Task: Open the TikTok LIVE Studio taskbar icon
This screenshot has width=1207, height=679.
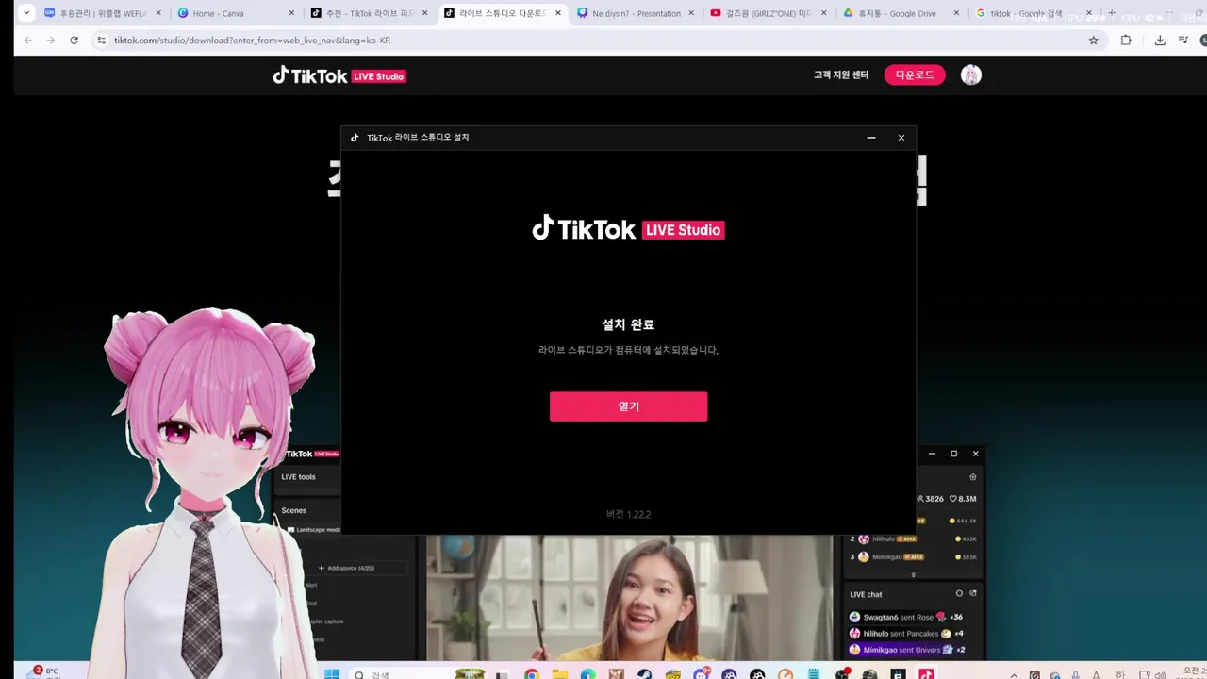Action: (926, 674)
